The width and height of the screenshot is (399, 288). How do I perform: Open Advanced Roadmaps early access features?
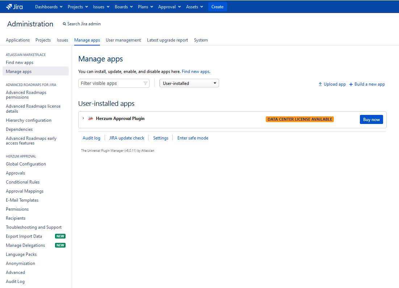tap(31, 141)
